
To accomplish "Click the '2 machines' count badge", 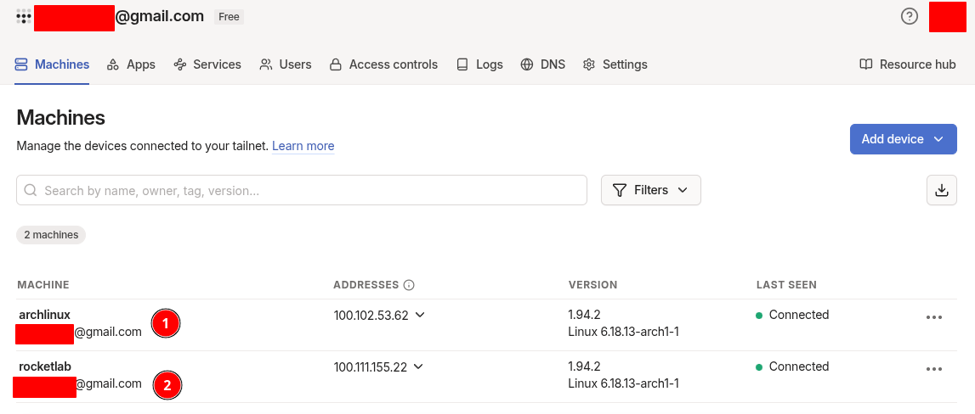I will [51, 235].
